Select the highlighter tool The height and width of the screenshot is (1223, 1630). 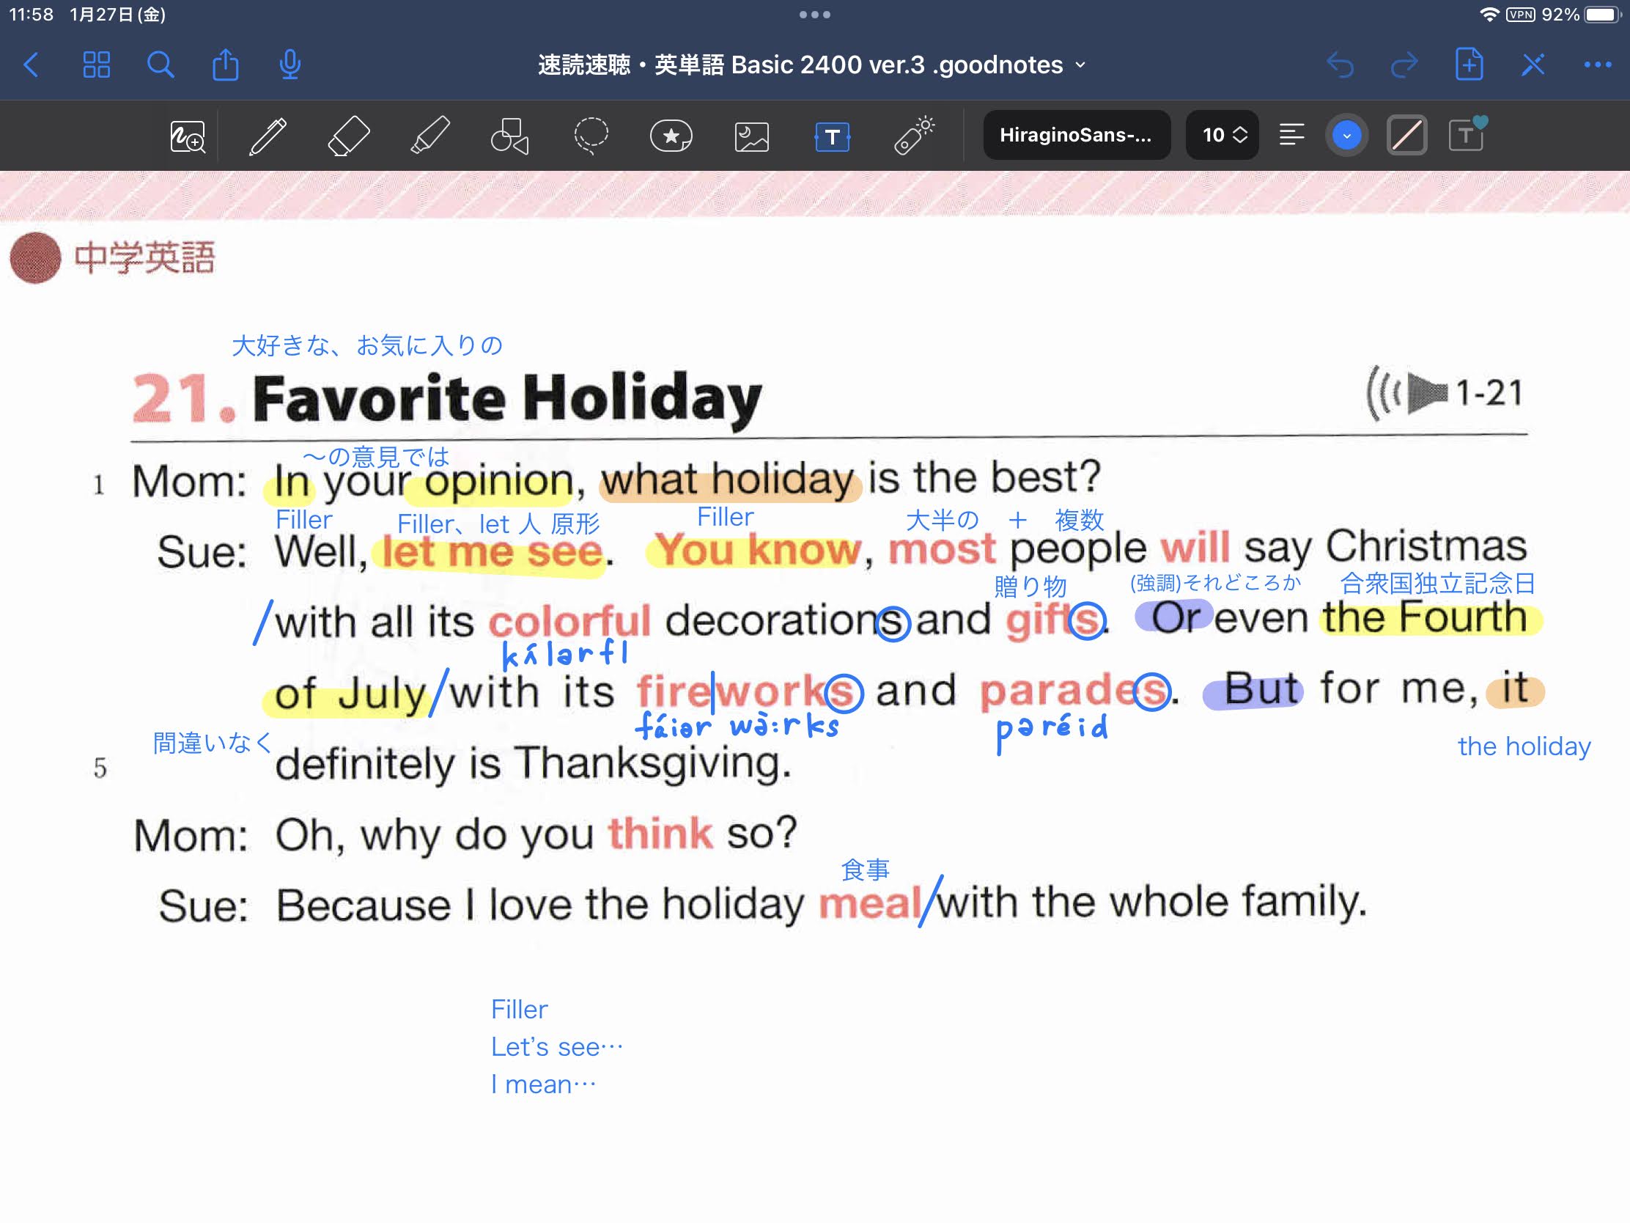point(429,136)
